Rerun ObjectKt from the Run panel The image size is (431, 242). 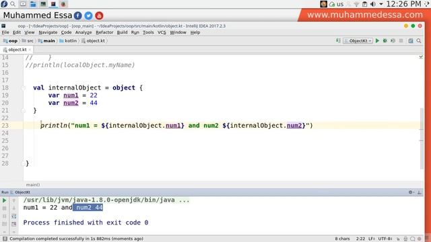pos(4,200)
